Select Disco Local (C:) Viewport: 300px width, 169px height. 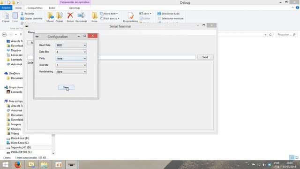[x=18, y=143]
